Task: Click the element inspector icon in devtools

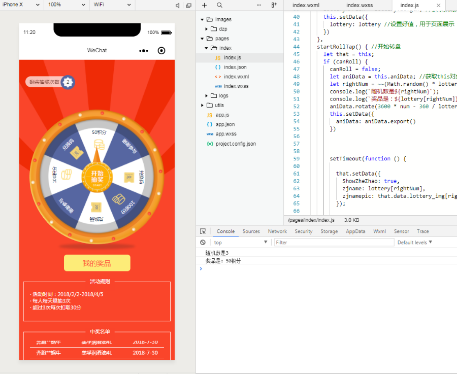Action: pyautogui.click(x=203, y=231)
